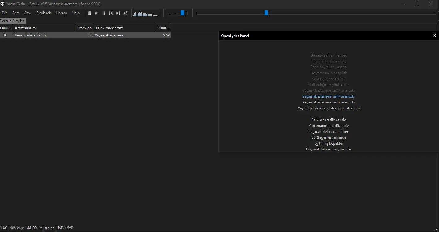439x232 pixels.
Task: Click the status bar playback info text
Action: [37, 228]
